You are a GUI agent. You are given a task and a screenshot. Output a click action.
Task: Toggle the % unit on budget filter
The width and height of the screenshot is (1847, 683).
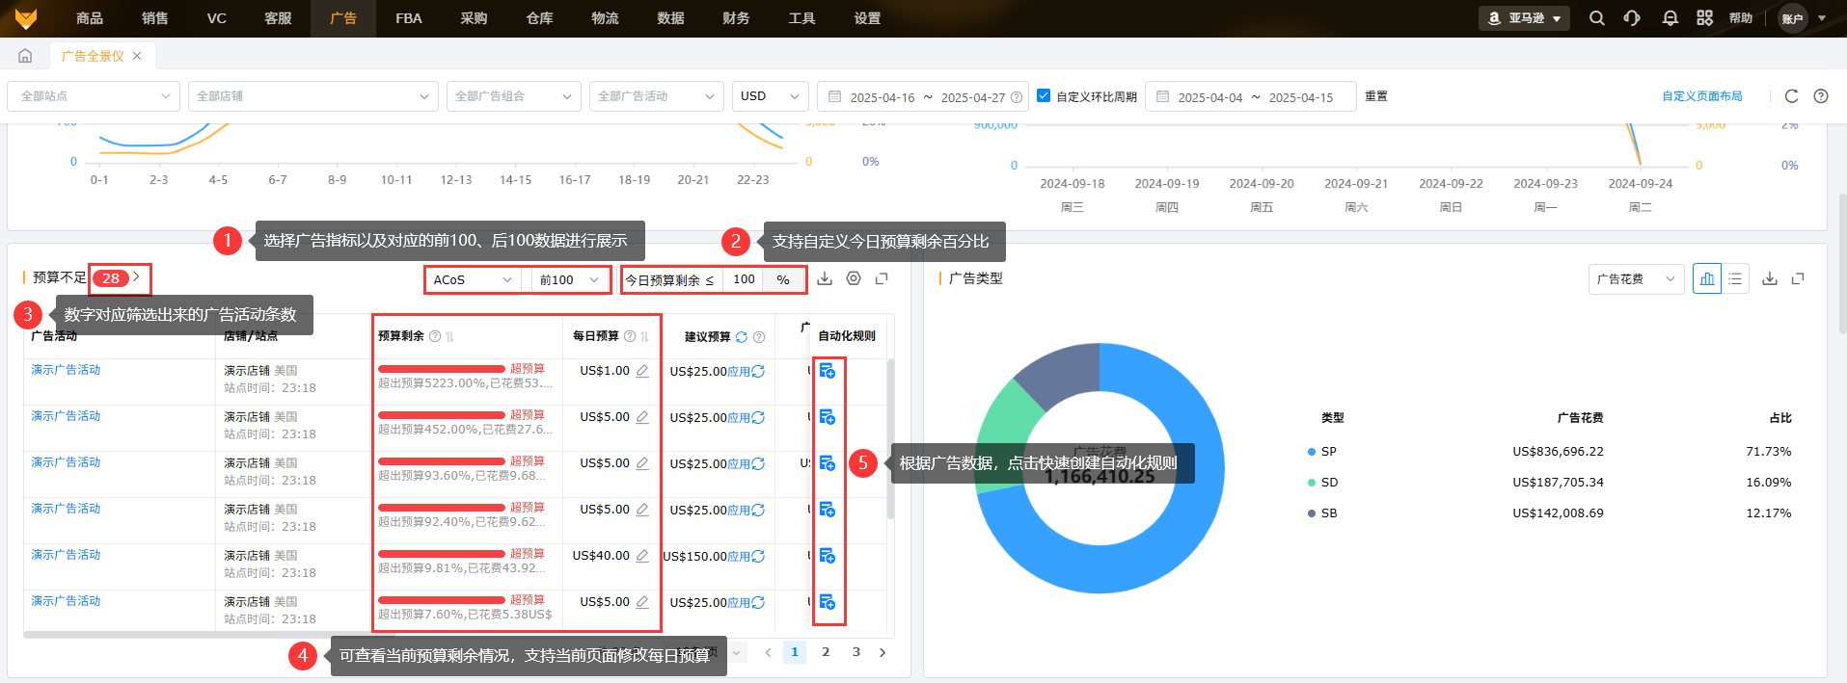pos(783,279)
